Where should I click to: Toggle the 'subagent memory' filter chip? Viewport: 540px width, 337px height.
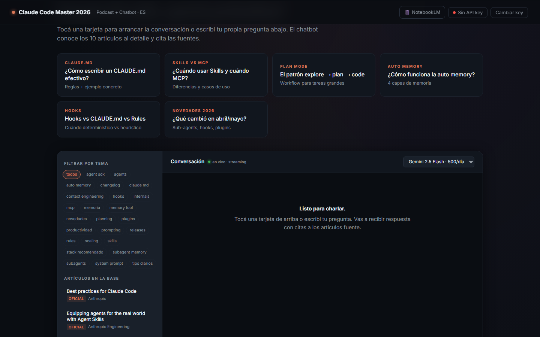(x=130, y=252)
